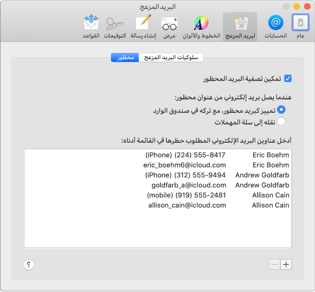Toggle تمكين تصفية البريد المحظور checkbox
315x292 pixels.
click(287, 78)
